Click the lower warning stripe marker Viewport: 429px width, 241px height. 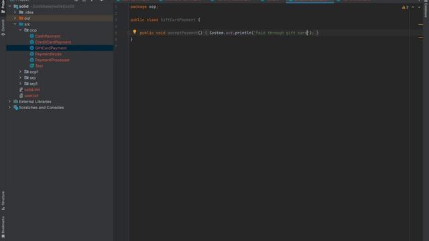pyautogui.click(x=420, y=37)
